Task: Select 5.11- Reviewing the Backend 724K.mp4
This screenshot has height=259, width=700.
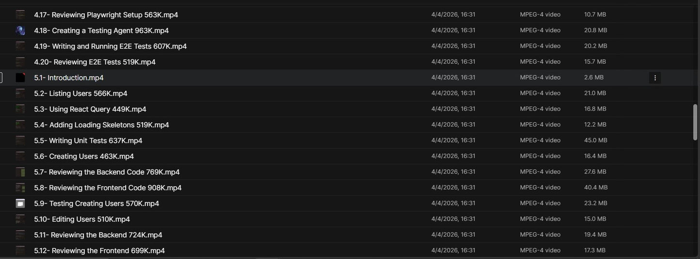Action: click(98, 235)
